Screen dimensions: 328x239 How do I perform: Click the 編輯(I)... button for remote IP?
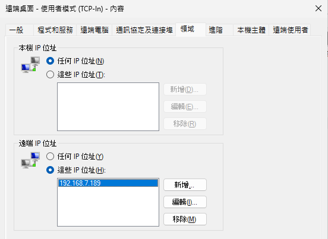[185, 202]
